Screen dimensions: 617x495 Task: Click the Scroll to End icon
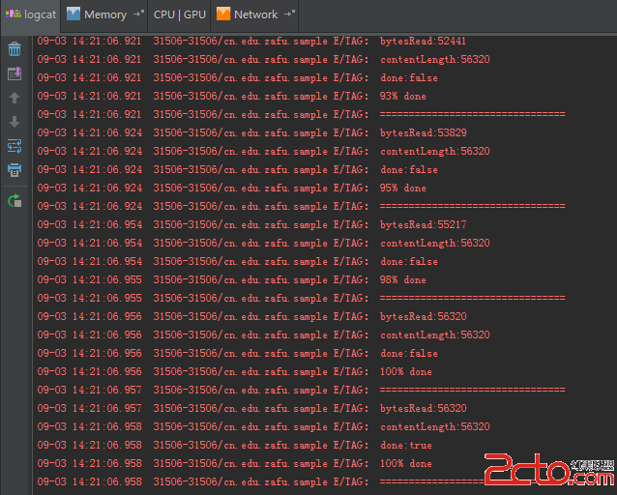[x=15, y=73]
